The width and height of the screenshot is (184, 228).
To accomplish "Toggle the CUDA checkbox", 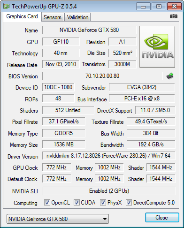I will point(77,203).
